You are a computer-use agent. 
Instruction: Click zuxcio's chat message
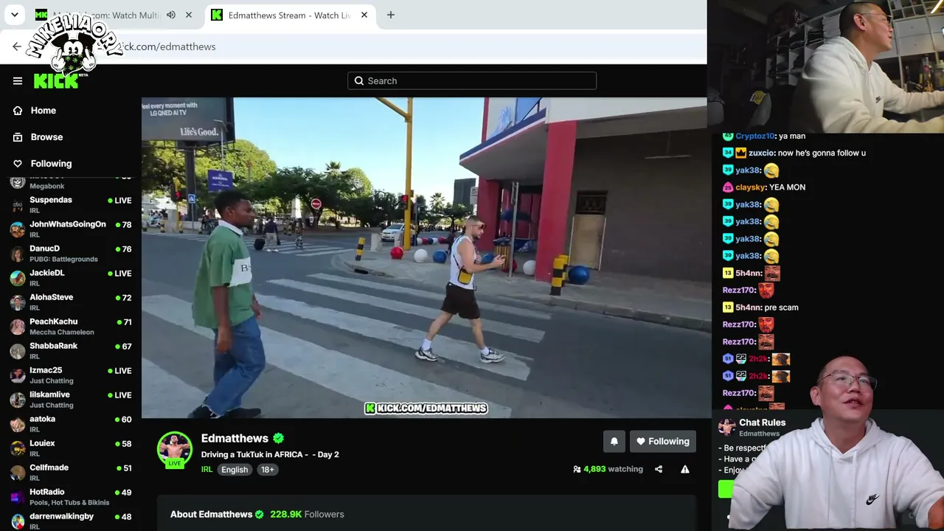pos(794,153)
